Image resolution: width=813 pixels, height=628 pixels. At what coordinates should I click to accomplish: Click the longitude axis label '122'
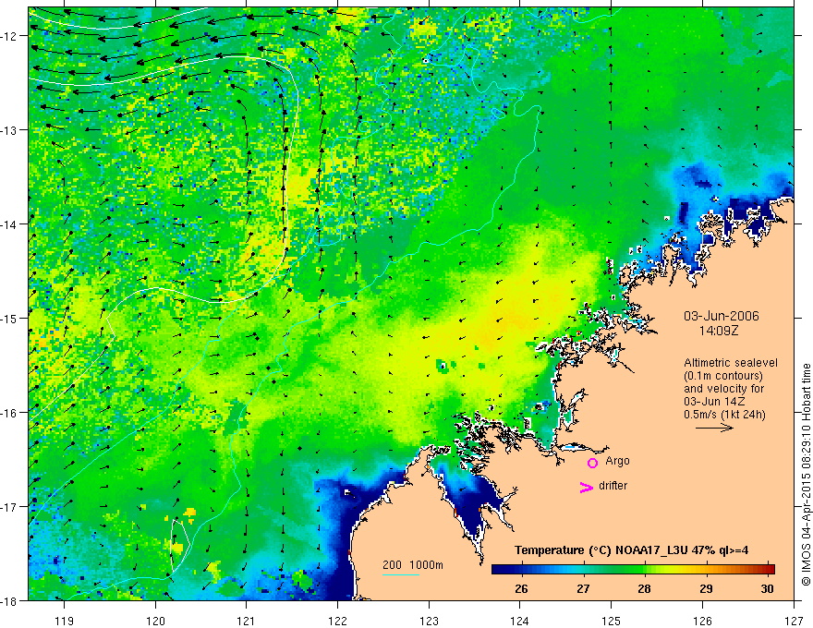pyautogui.click(x=338, y=622)
